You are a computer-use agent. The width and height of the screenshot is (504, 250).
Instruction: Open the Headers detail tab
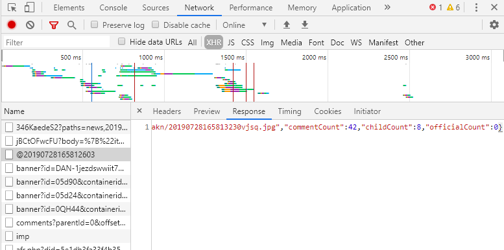[167, 111]
